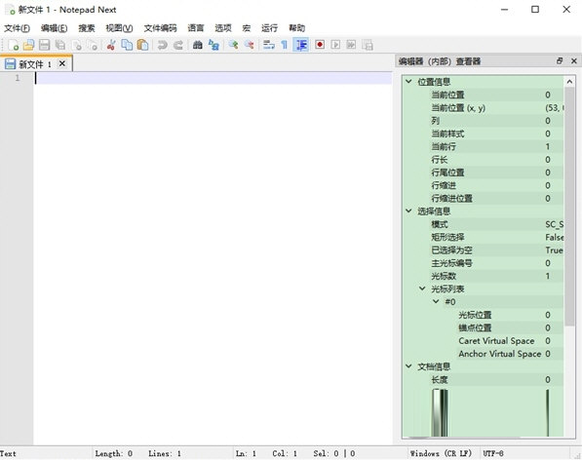
Task: Click the inspector scrollbar up arrow
Action: 569,81
